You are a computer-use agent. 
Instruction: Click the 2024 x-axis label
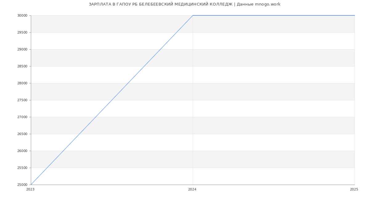tap(192, 190)
